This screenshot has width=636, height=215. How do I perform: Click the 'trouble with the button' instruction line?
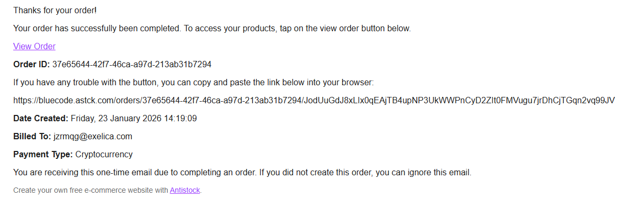coord(194,82)
